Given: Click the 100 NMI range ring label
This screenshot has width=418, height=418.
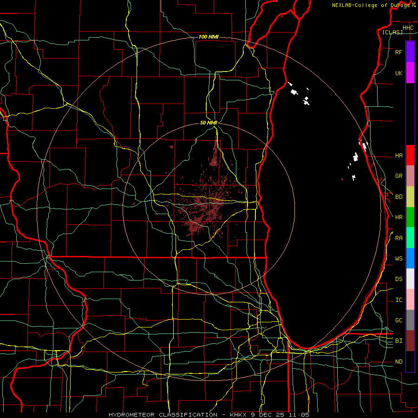Looking at the screenshot, I should (209, 37).
